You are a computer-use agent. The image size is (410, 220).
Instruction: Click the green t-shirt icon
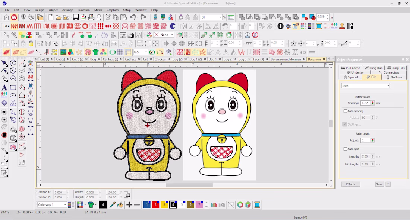pyautogui.click(x=95, y=52)
